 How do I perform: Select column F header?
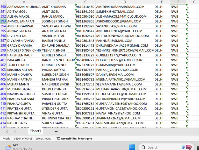pos(178,2)
